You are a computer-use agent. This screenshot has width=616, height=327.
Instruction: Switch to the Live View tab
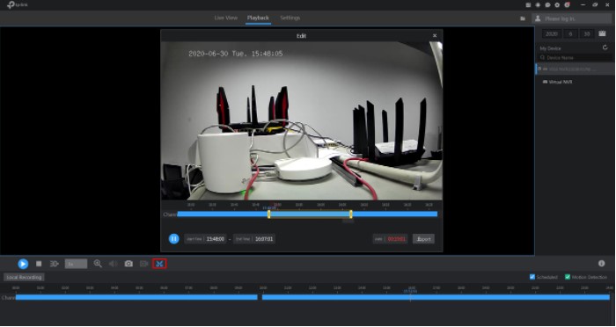(x=226, y=18)
